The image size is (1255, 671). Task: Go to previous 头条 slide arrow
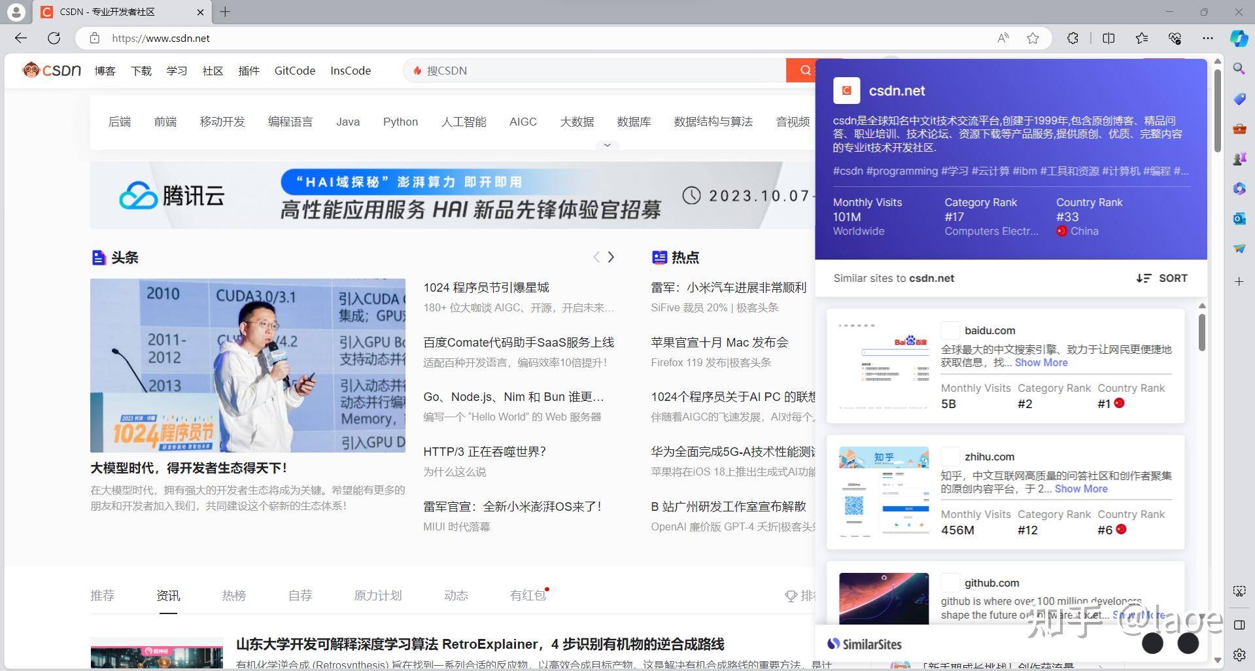click(x=596, y=257)
